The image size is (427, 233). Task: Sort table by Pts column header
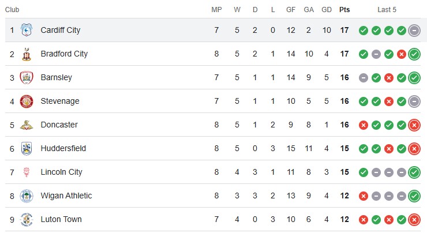pyautogui.click(x=344, y=10)
